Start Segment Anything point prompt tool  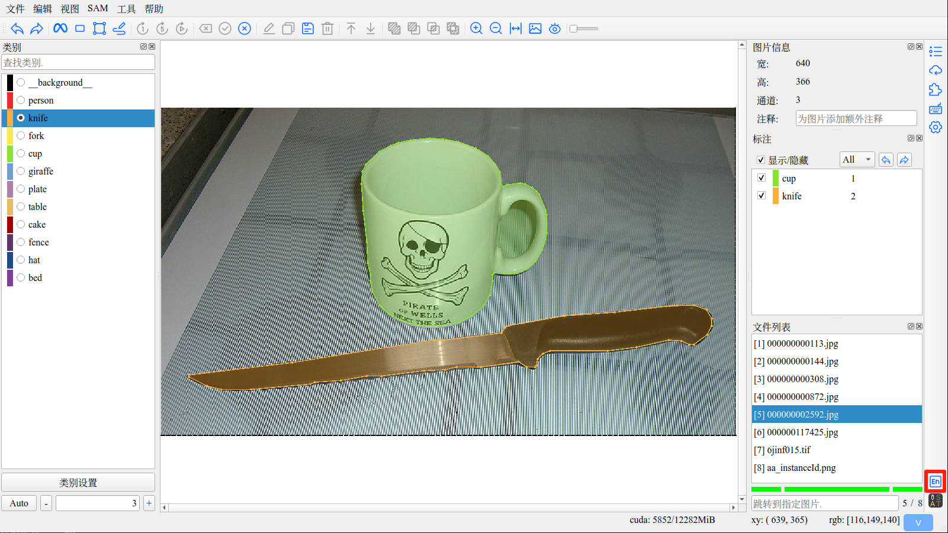[x=60, y=28]
